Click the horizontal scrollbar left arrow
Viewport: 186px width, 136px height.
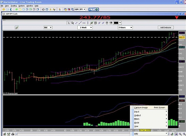coord(17,134)
